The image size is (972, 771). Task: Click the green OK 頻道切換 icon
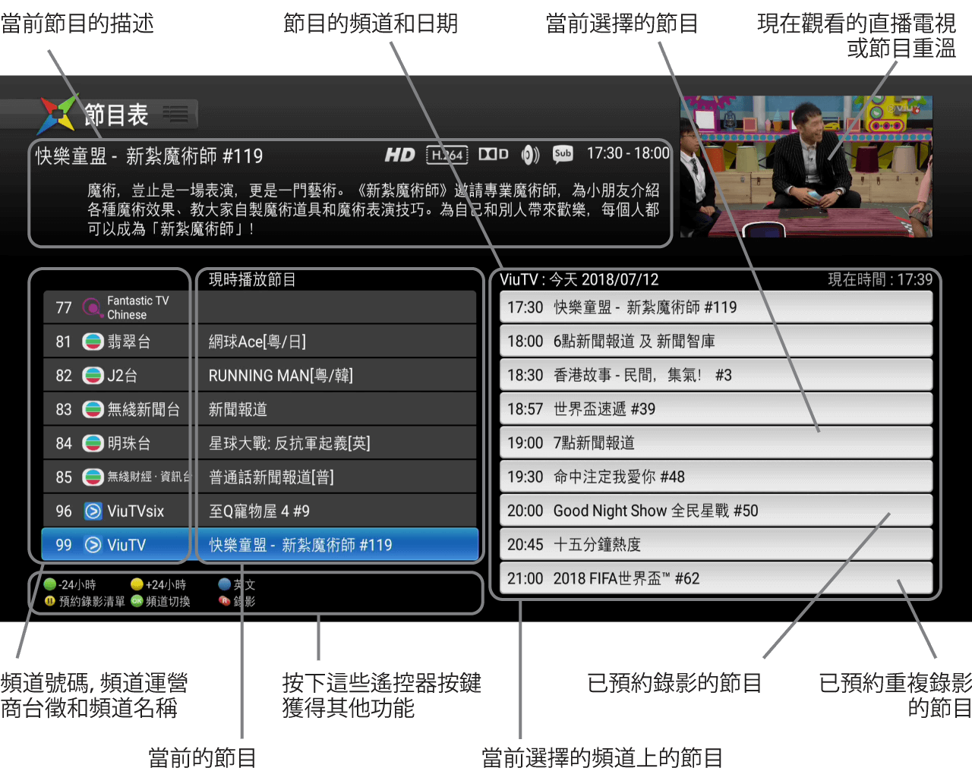tap(137, 601)
